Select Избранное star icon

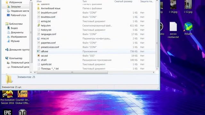point(7,2)
